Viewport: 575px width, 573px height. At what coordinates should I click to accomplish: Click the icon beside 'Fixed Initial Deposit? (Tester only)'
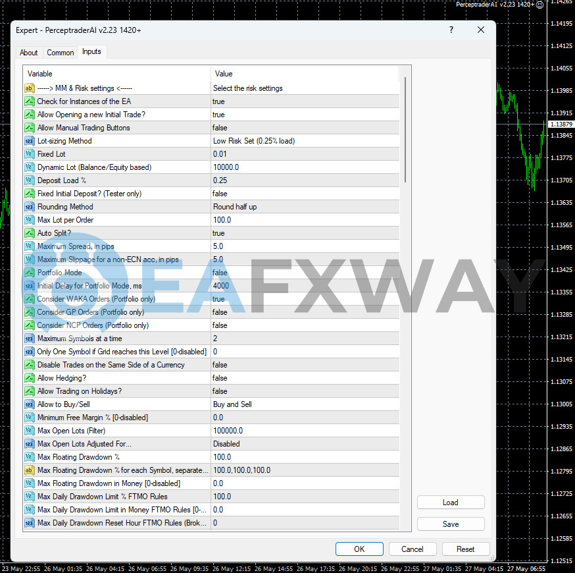(x=30, y=194)
